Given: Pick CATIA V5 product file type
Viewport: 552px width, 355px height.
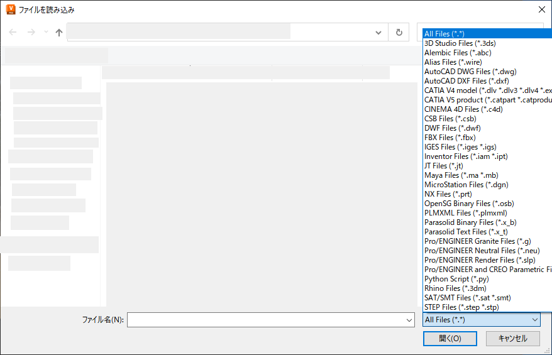Looking at the screenshot, I should pos(487,100).
